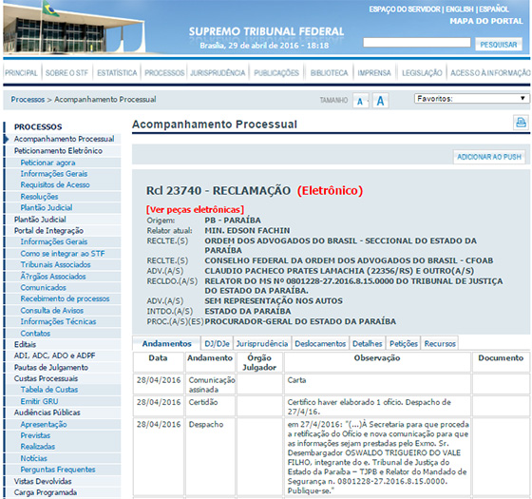Open Peticionamento Eletrônico in sidebar
This screenshot has width=532, height=499.
[58, 151]
